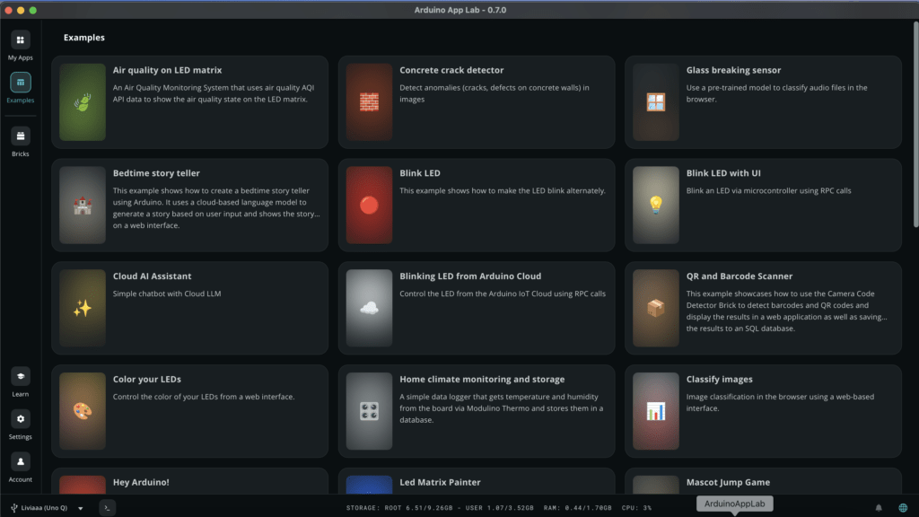Open Settings gear in sidebar
Image resolution: width=919 pixels, height=517 pixels.
pyautogui.click(x=20, y=419)
